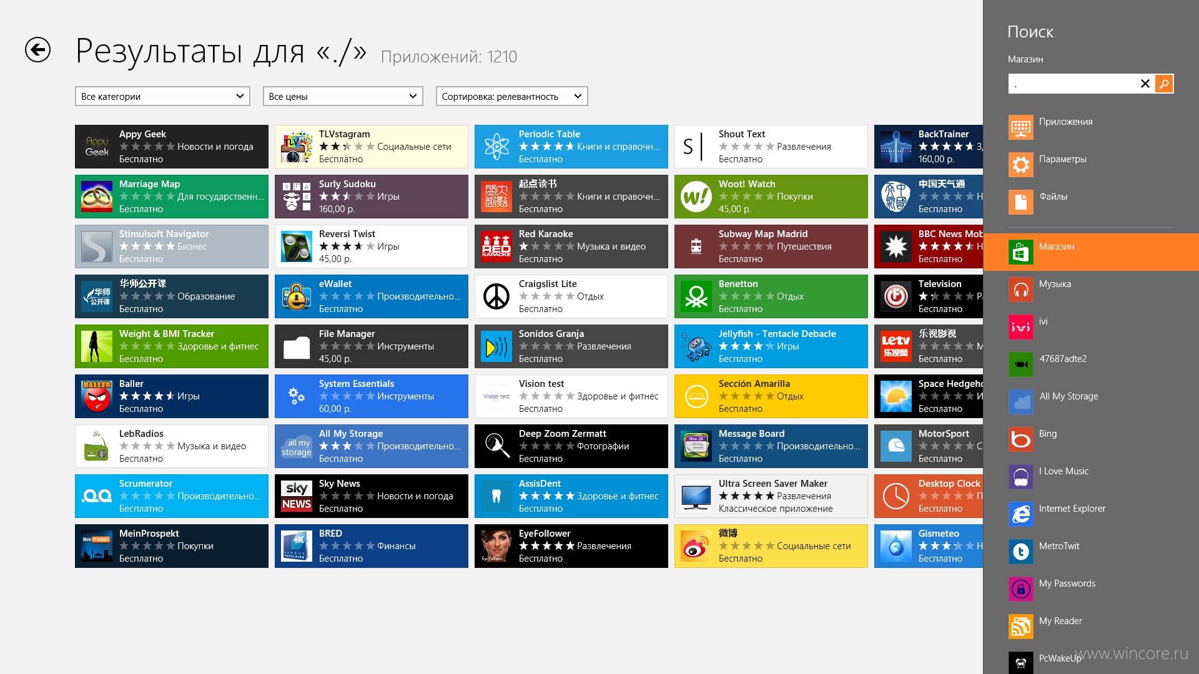Screen dimensions: 1199x674
Task: Open the BackTrainer app tile
Action: (x=929, y=147)
